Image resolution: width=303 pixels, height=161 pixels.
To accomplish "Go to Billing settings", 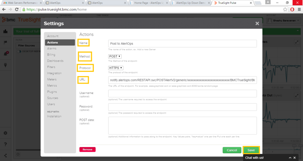I will (x=51, y=55).
